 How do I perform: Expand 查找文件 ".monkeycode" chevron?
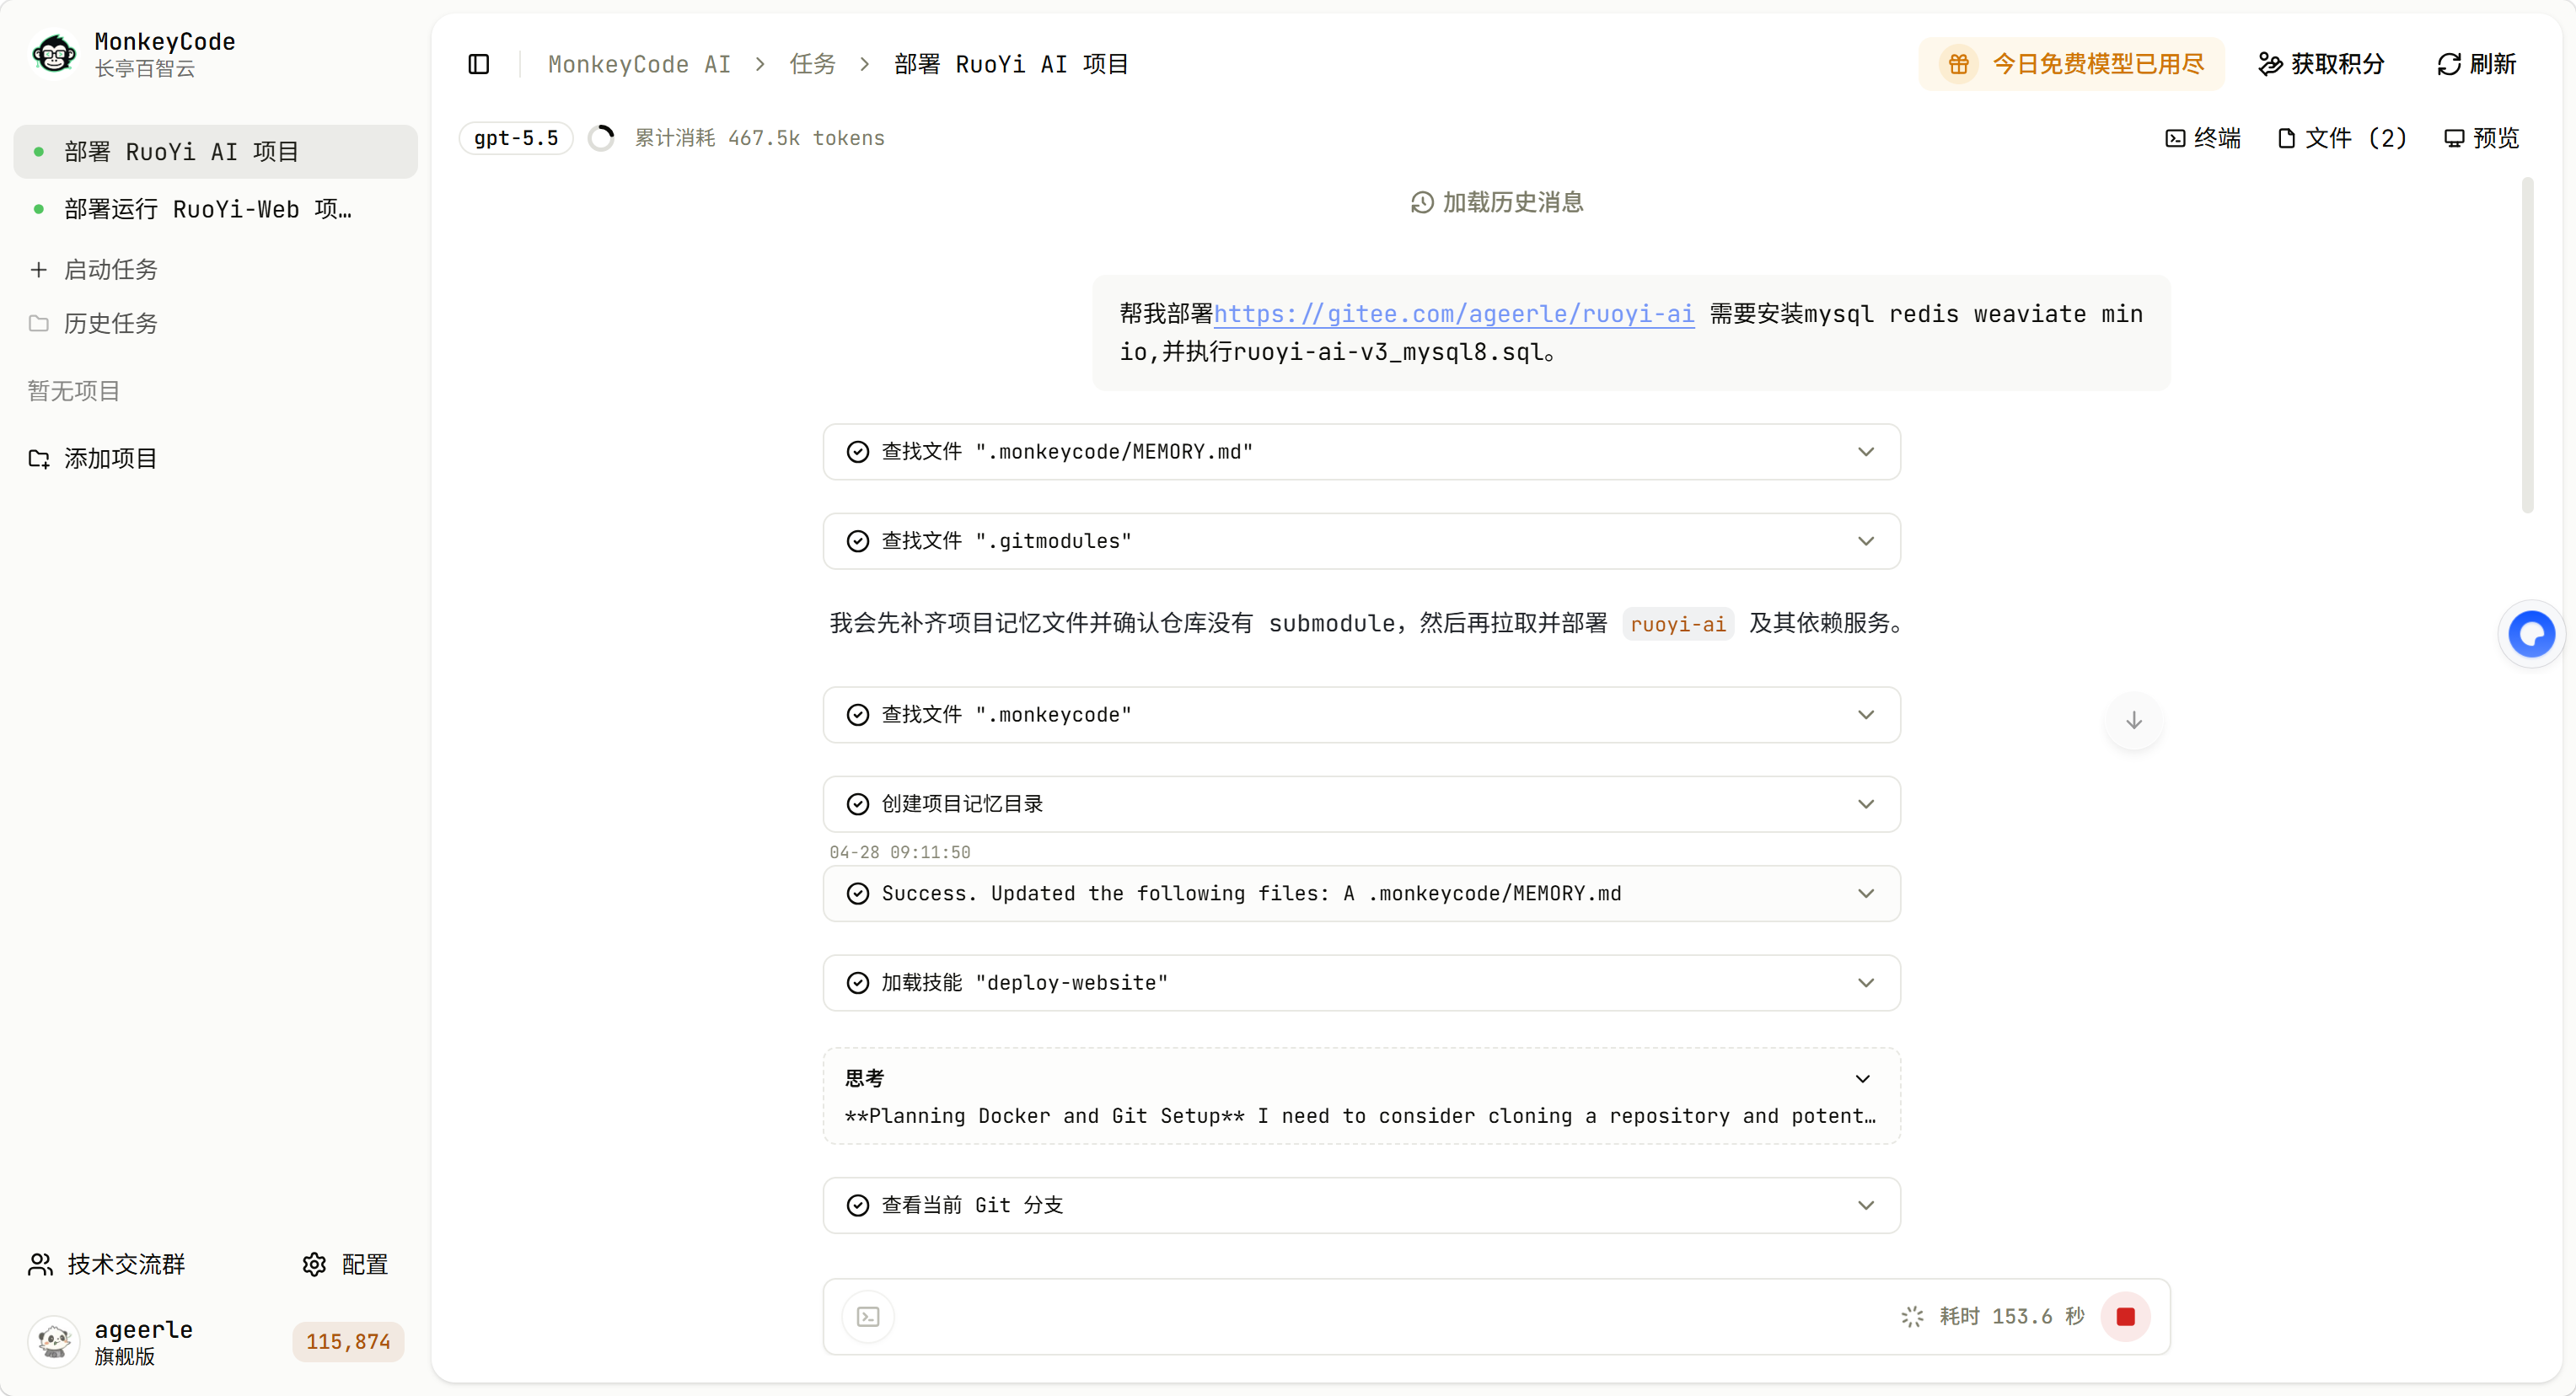click(x=1865, y=715)
